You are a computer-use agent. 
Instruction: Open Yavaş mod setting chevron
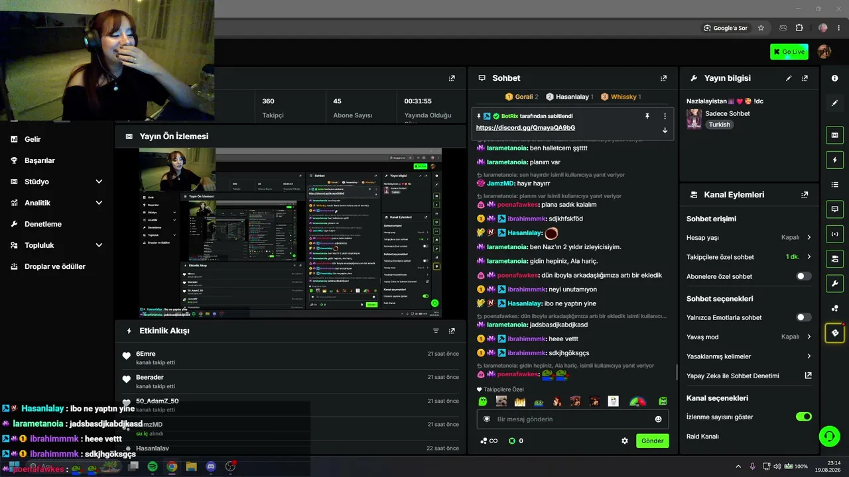tap(809, 337)
